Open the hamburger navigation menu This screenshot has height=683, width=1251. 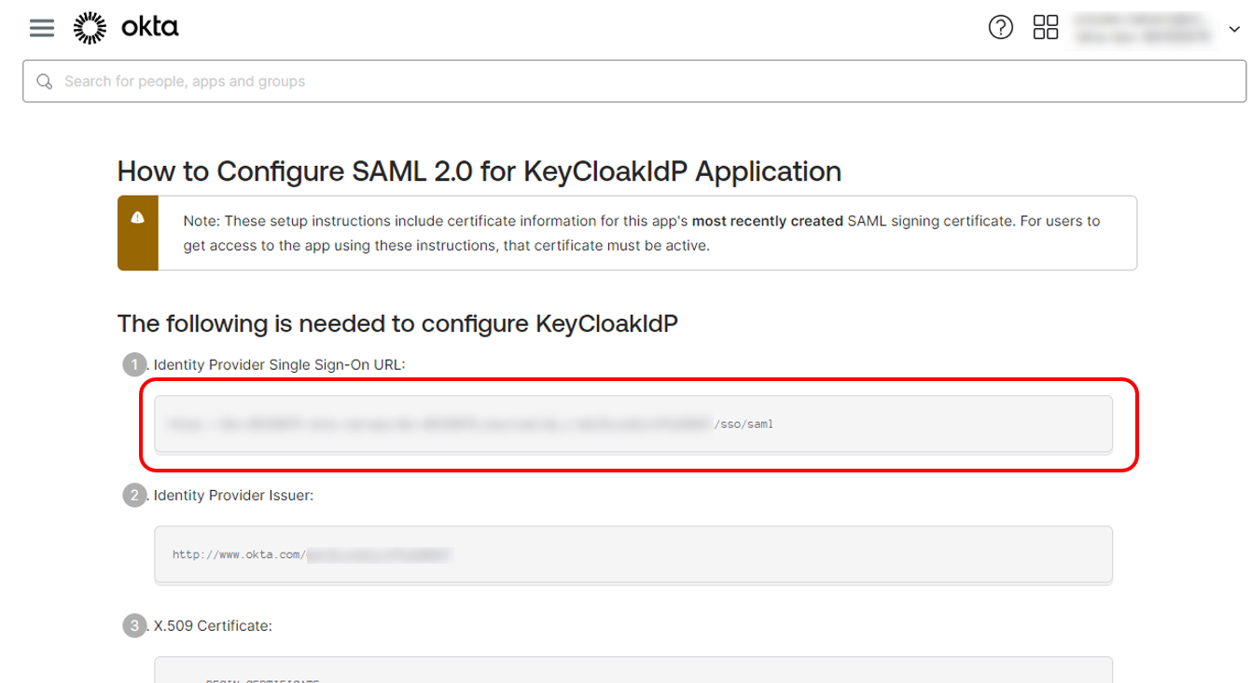click(x=42, y=28)
